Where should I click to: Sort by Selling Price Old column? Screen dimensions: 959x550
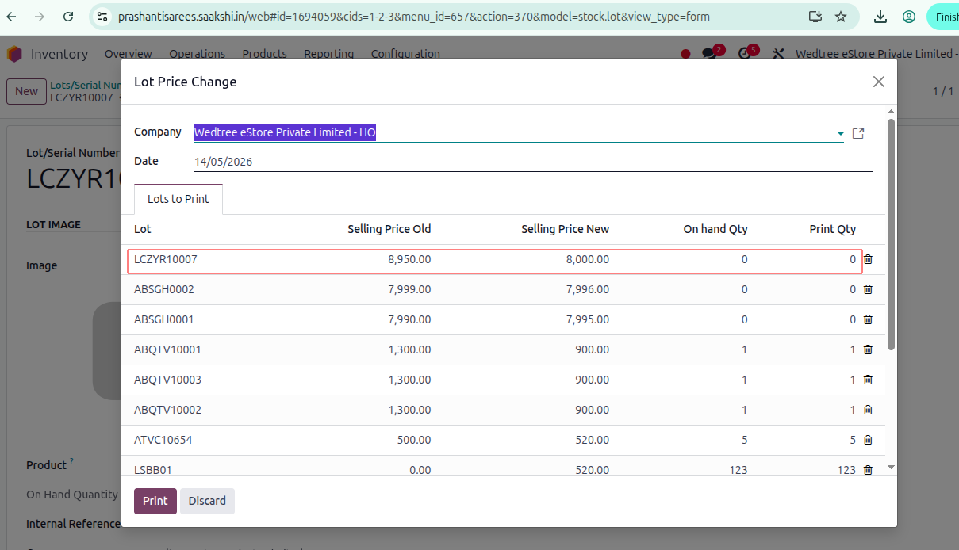(389, 229)
